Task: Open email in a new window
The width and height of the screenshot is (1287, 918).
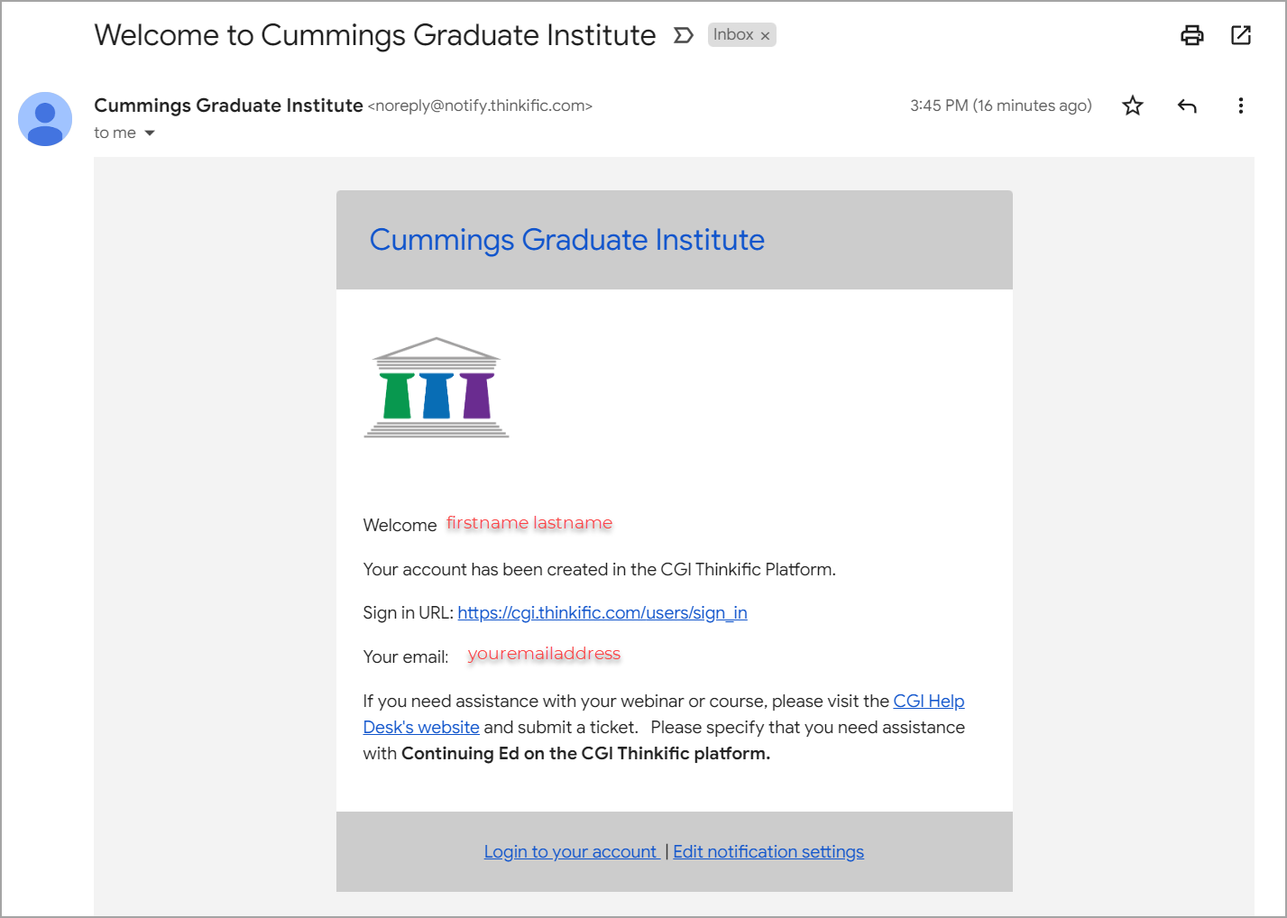Action: click(1240, 34)
